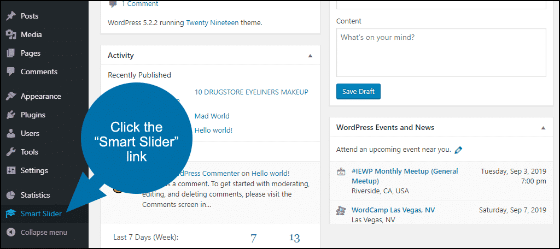The height and width of the screenshot is (249, 560).
Task: Click the 'Recently Published' heading
Action: tap(139, 75)
